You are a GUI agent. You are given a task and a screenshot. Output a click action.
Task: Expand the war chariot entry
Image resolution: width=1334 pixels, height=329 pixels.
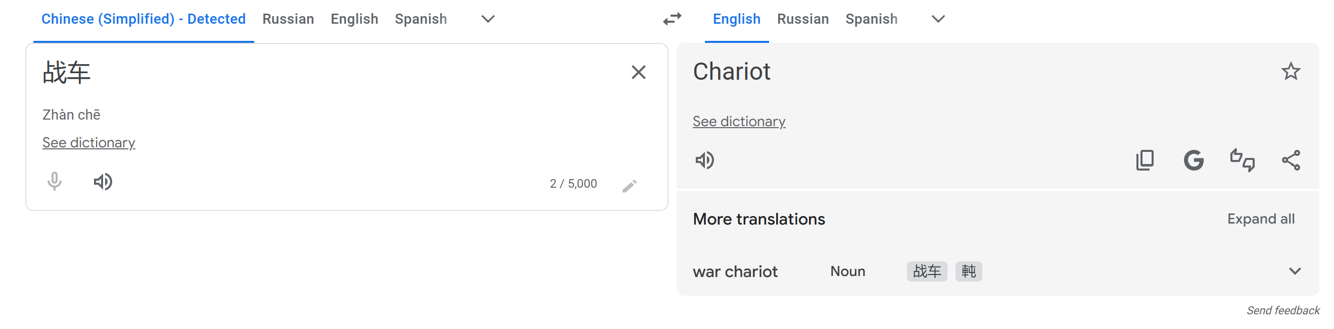1295,271
